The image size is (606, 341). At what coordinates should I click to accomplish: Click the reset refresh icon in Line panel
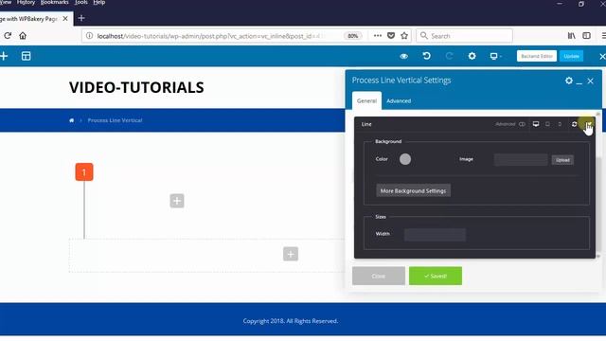575,124
